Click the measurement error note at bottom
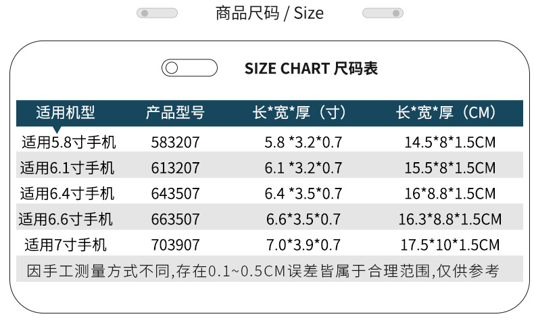Image resolution: width=534 pixels, height=325 pixels. coord(264,272)
